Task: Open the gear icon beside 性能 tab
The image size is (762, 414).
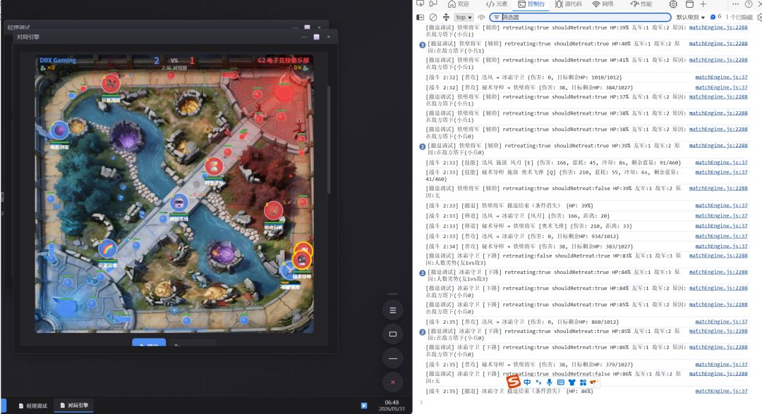Action: coord(673,4)
